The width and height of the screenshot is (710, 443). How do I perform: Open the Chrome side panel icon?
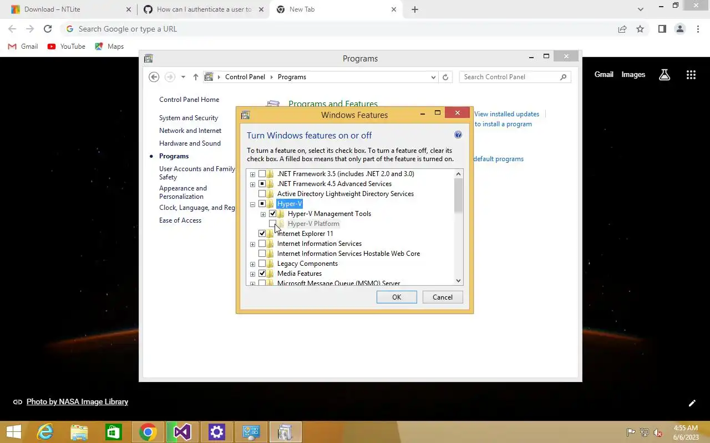[662, 29]
